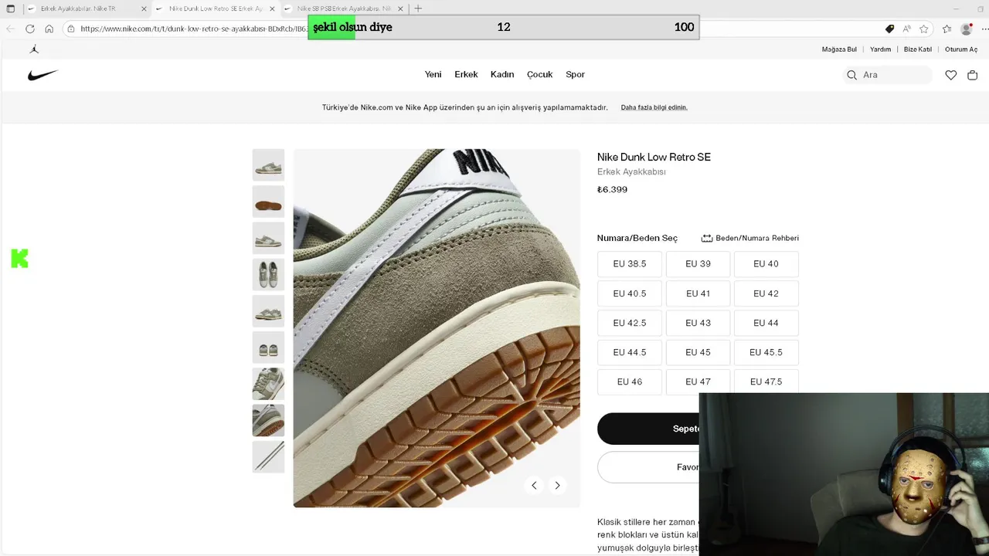
Task: Select the last shoelace thumbnail
Action: pos(268,457)
